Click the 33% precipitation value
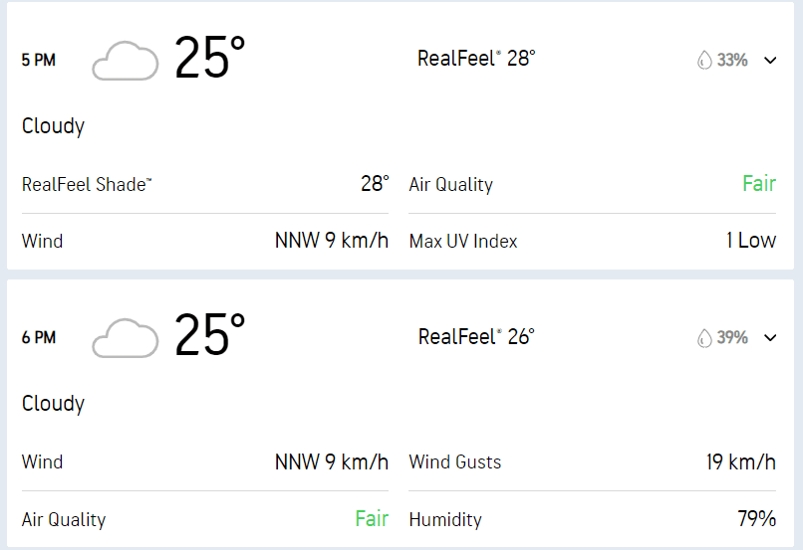The width and height of the screenshot is (803, 550). tap(732, 61)
